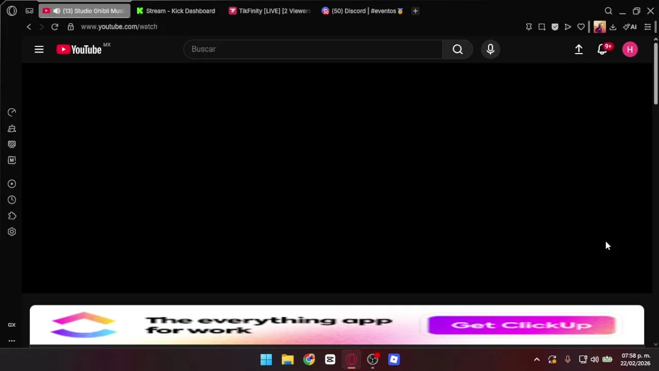Click the Buscar search field

(313, 49)
